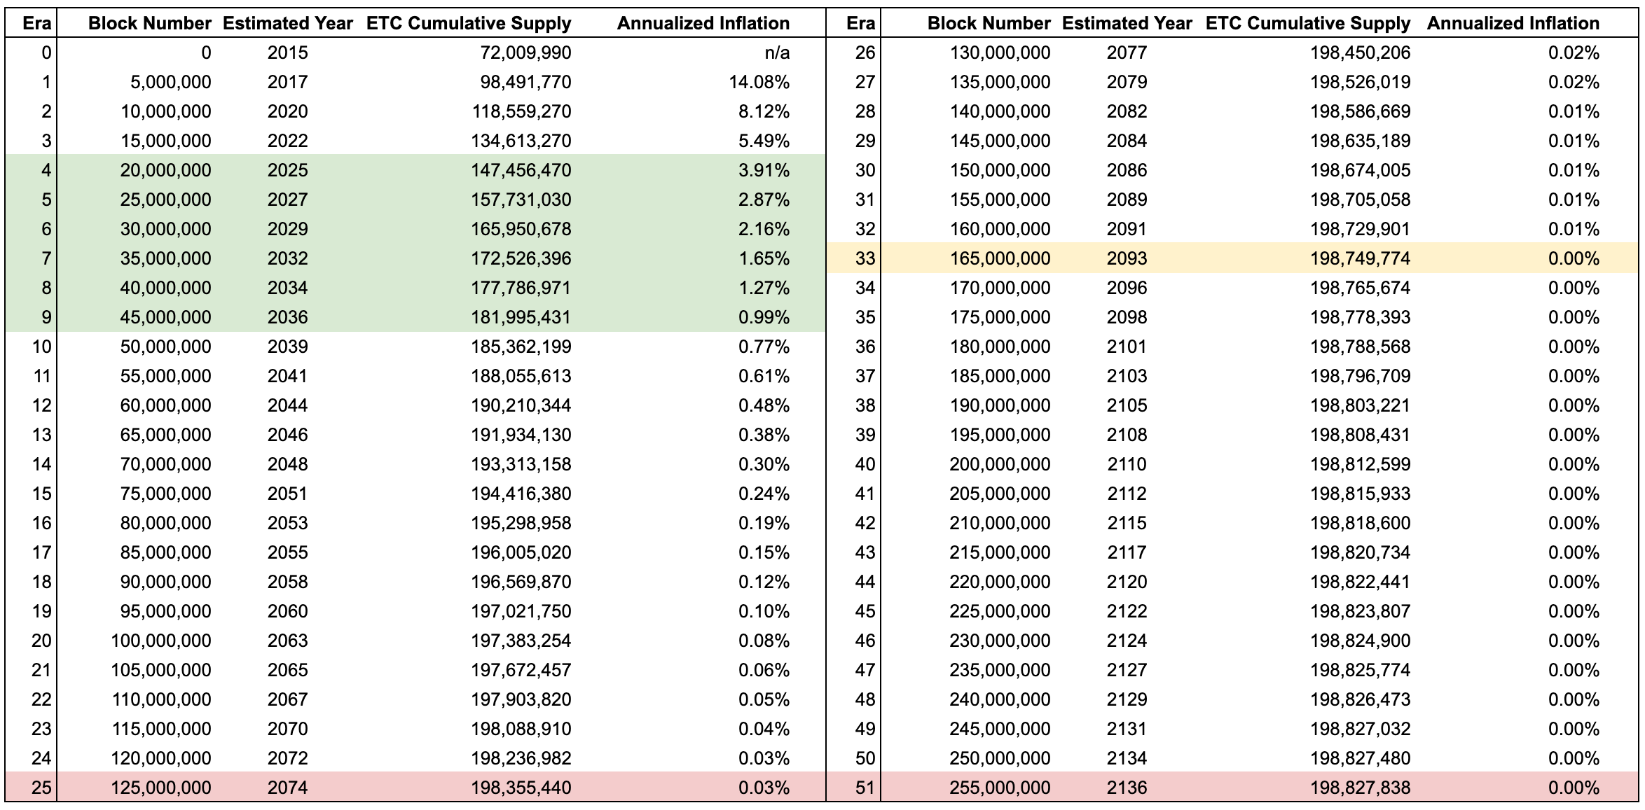1645x810 pixels.
Task: Click supply cell 198,824,900
Action: [x=1361, y=641]
